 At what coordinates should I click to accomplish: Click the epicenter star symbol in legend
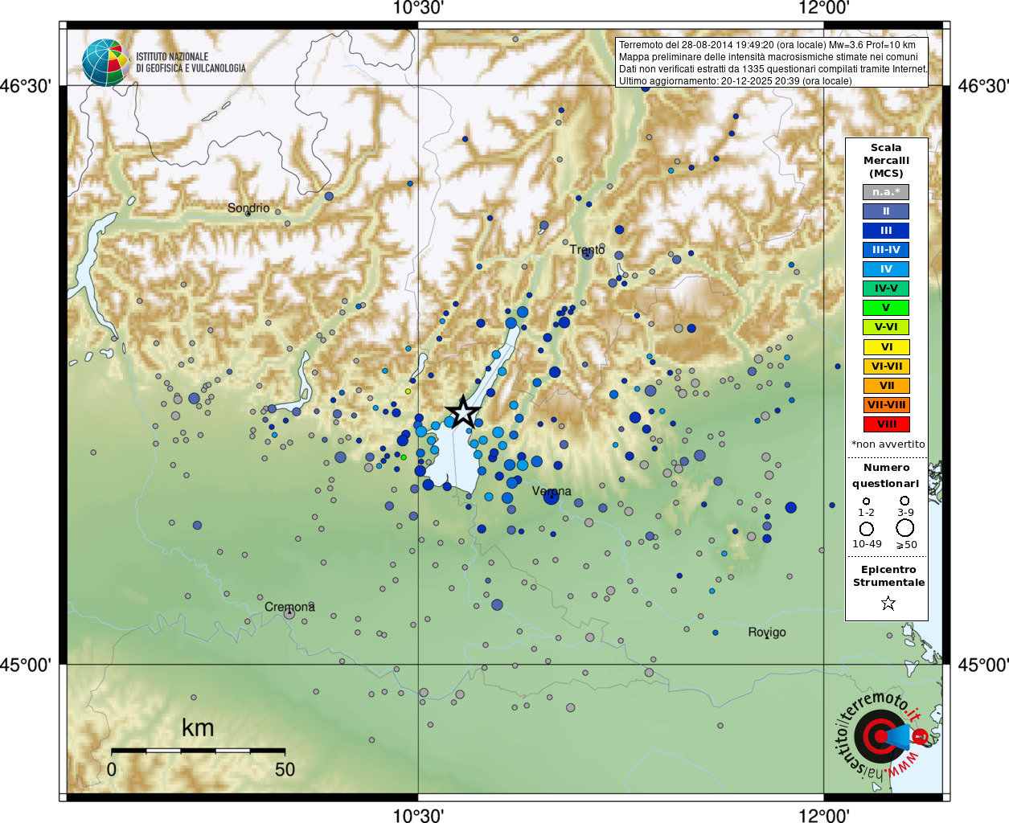[888, 603]
